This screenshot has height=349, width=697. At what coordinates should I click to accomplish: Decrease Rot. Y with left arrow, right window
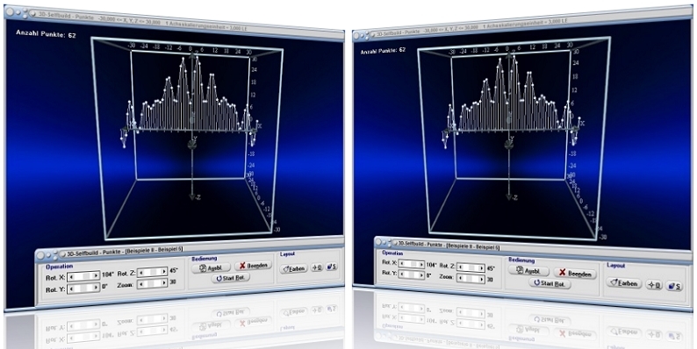click(x=402, y=274)
